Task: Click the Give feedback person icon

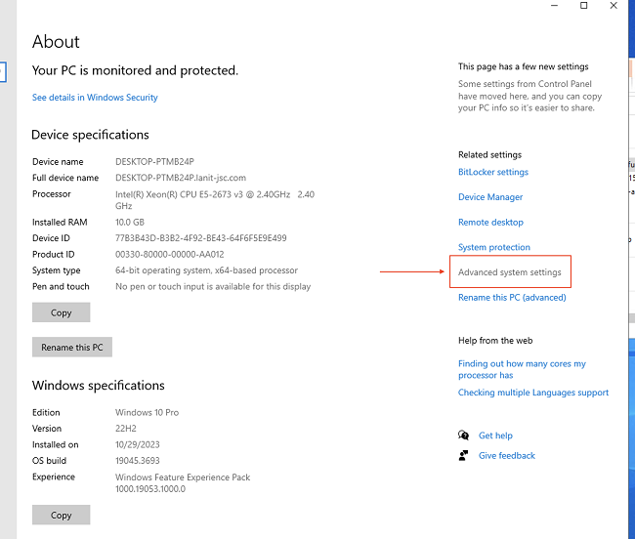Action: pos(463,456)
